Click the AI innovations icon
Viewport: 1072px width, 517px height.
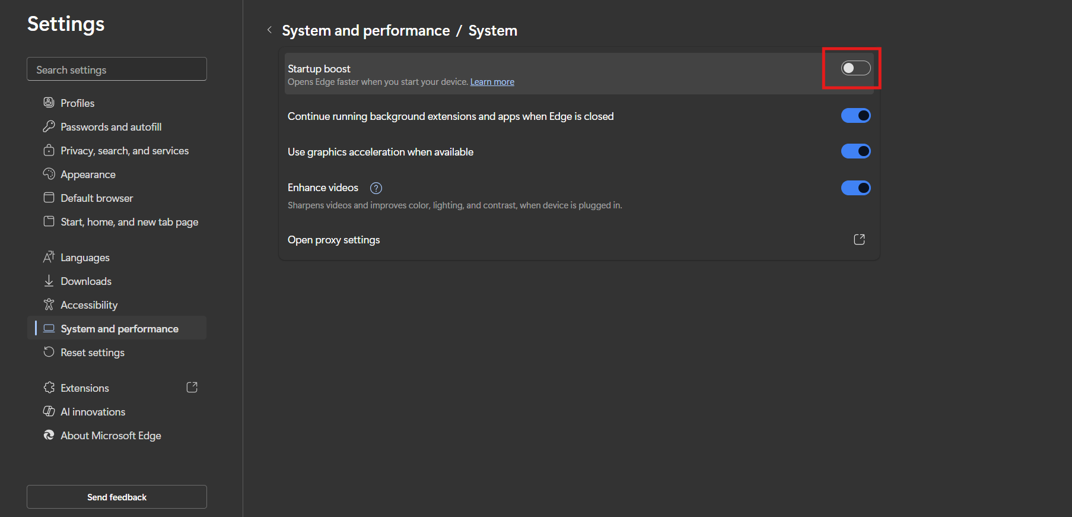tap(49, 411)
